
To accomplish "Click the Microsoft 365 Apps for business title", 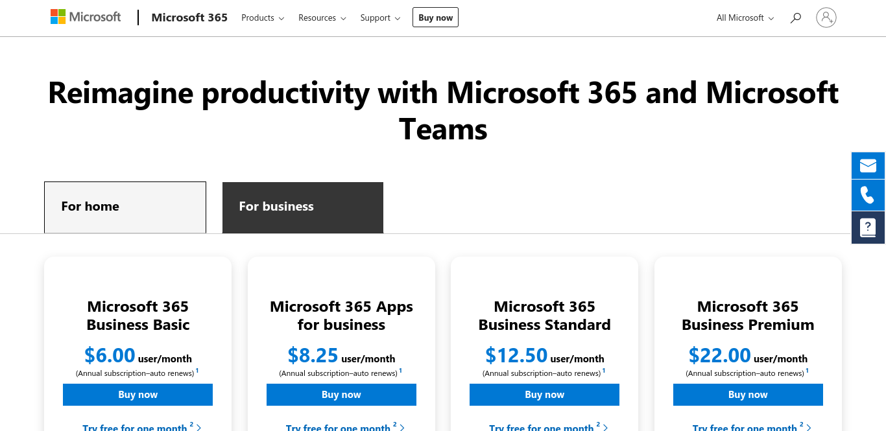I will click(341, 316).
